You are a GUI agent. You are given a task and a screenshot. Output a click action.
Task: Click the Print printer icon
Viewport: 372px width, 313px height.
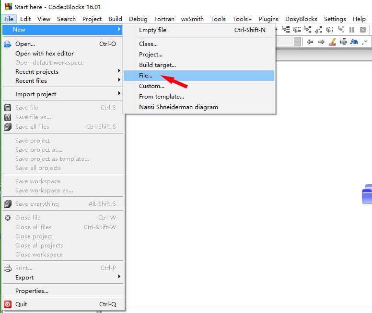tap(8, 268)
